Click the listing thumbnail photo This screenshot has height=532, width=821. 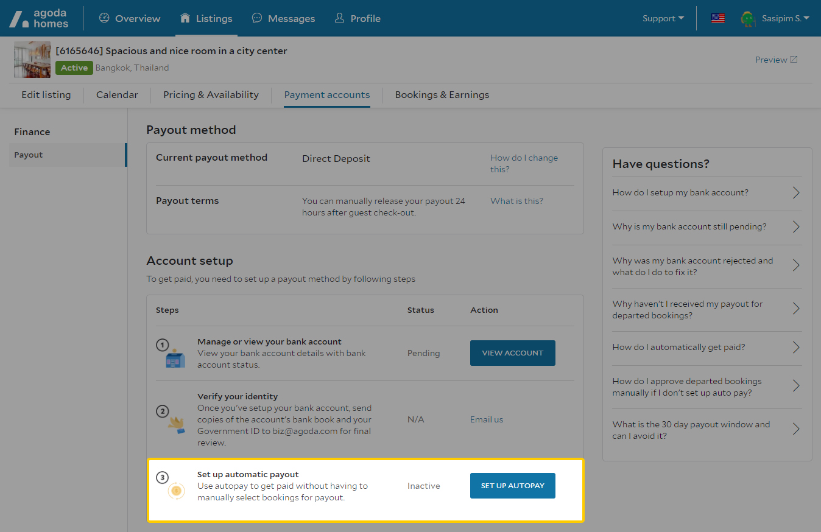[32, 60]
